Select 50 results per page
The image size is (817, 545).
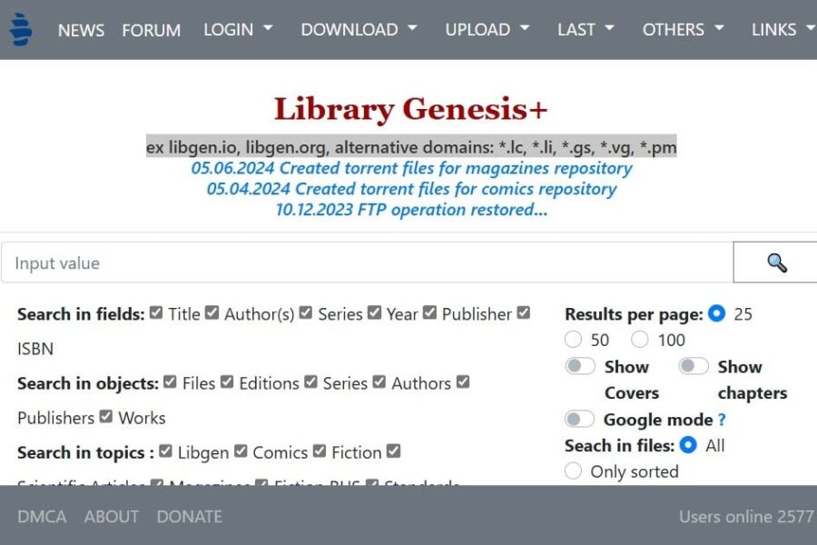(x=573, y=340)
